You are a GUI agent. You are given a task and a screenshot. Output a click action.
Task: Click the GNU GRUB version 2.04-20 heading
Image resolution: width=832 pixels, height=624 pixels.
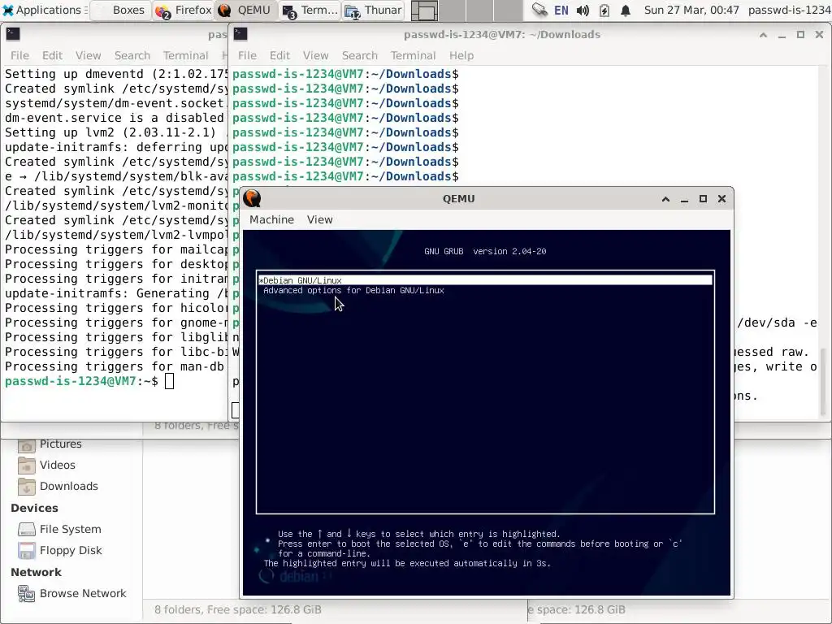tap(485, 252)
